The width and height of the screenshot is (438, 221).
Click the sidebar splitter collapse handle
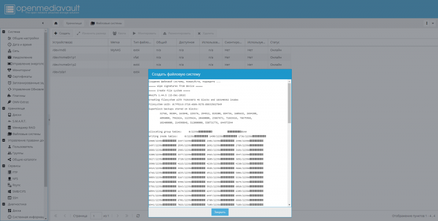(49, 120)
